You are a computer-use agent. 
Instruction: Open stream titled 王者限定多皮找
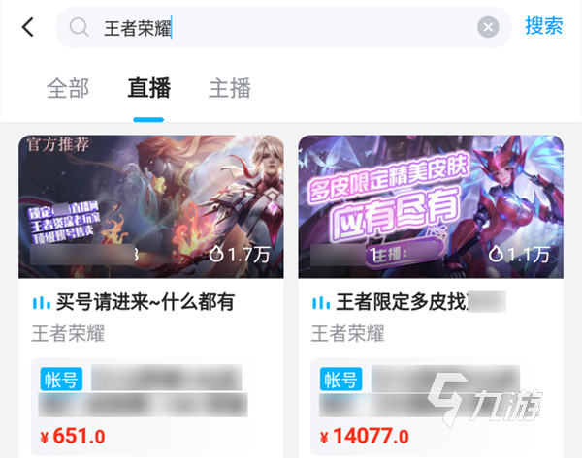(402, 302)
